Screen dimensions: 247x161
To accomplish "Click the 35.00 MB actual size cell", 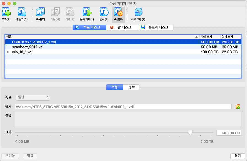I will (230, 47).
